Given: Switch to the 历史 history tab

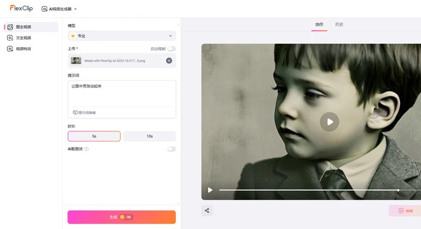Looking at the screenshot, I should click(x=339, y=24).
